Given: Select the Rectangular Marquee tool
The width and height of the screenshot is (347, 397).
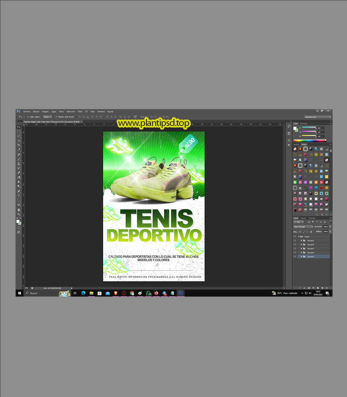Looking at the screenshot, I should [19, 131].
